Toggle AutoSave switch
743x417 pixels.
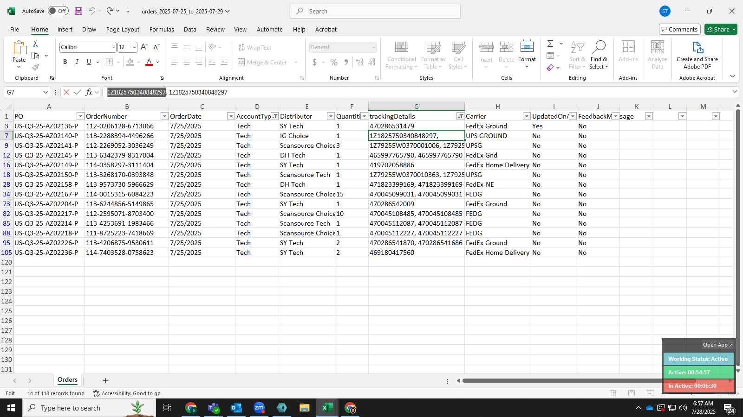58,11
